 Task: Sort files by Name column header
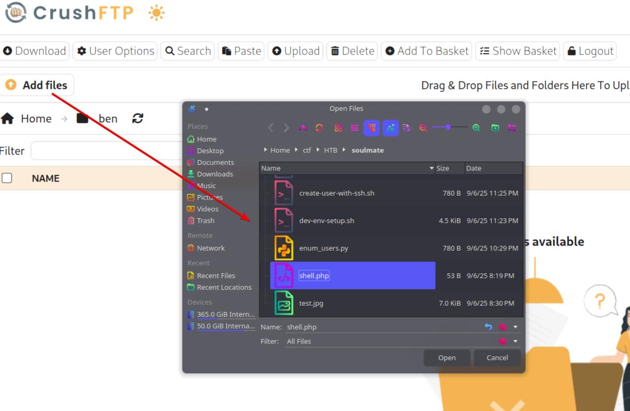click(347, 168)
